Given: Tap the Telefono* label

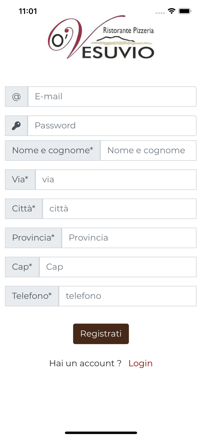Looking at the screenshot, I should (x=32, y=296).
